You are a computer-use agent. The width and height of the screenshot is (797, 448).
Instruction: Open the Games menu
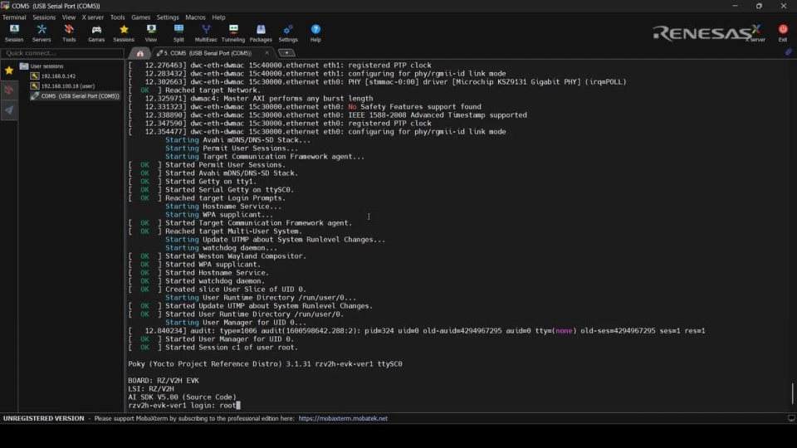[x=141, y=17]
